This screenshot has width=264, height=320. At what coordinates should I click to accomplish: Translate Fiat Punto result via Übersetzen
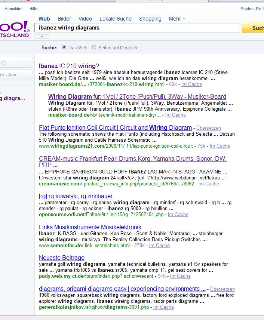coord(208,128)
